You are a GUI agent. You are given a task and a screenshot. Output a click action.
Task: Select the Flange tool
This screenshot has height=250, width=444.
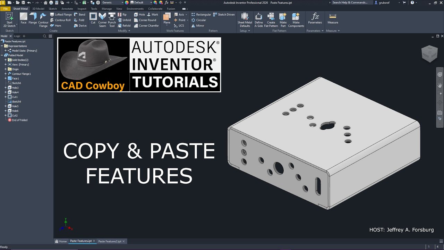pos(33,19)
